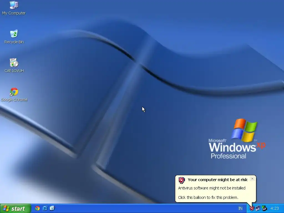Click the network connection tray icon
284x213 pixels.
[258, 209]
